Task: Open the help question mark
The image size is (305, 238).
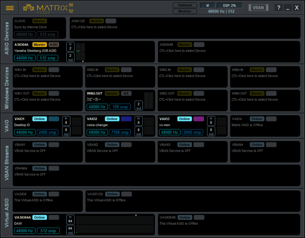Action: pos(279,8)
